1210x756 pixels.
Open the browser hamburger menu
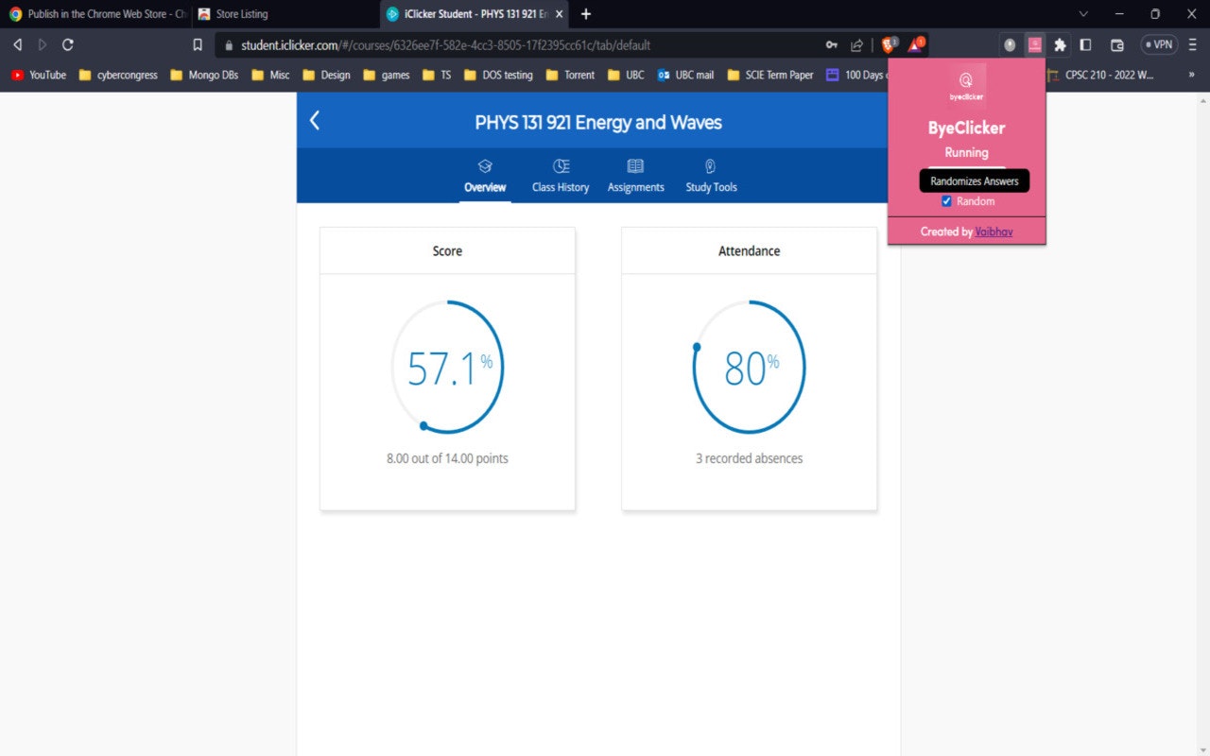1192,44
